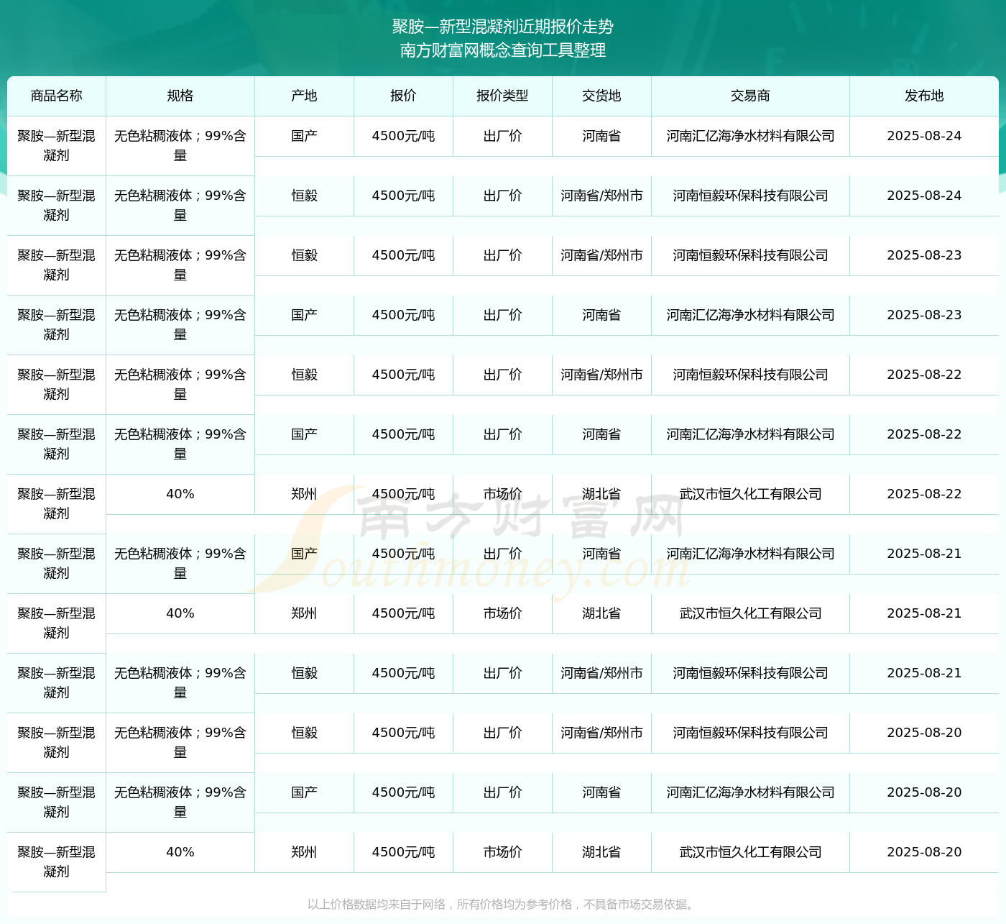The image size is (1006, 924).
Task: Click the 40% spec in the 2025-08-21 row
Action: (180, 613)
